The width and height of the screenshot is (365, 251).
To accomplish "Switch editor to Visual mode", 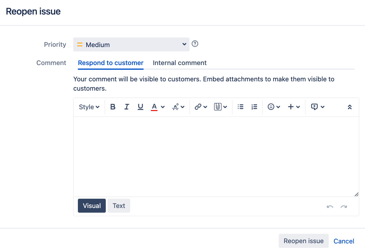I will (x=92, y=206).
